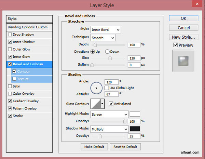This screenshot has height=159, width=205.
Task: Open the Style dropdown showing Inner Bevel
Action: click(106, 30)
